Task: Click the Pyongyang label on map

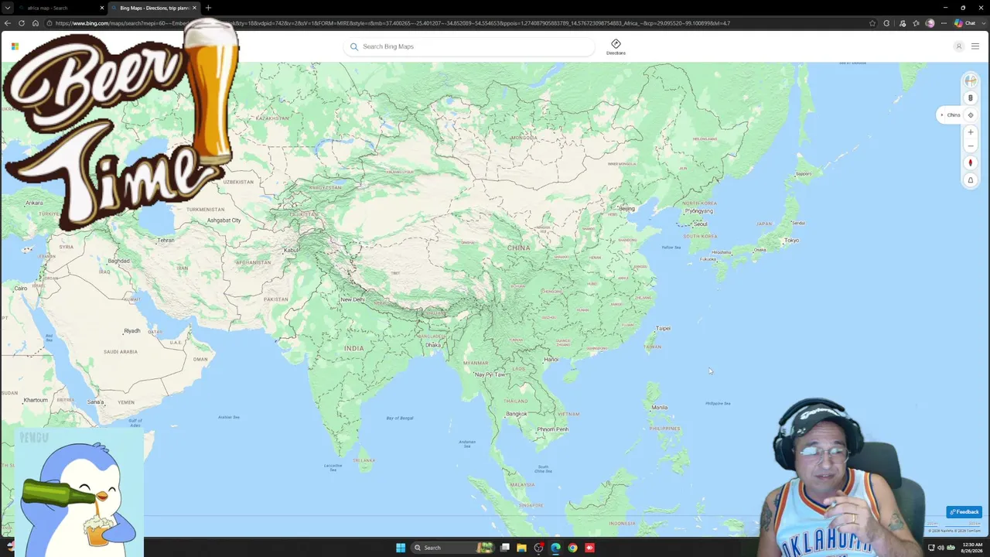Action: tap(698, 211)
